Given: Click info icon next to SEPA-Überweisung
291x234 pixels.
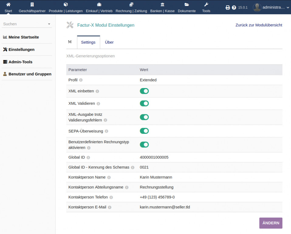Looking at the screenshot, I should pos(106,131).
